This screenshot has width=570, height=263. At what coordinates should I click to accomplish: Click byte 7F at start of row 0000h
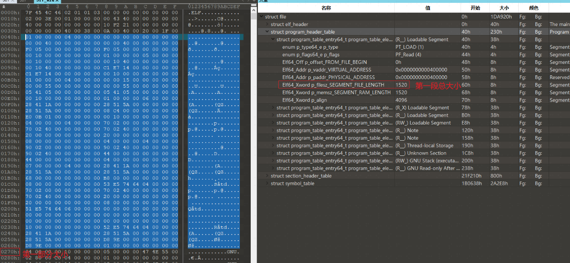[28, 12]
